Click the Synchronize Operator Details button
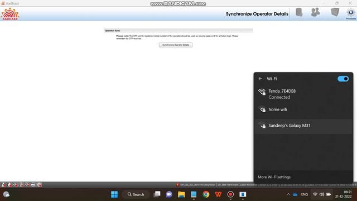The height and width of the screenshot is (201, 357). pyautogui.click(x=176, y=45)
